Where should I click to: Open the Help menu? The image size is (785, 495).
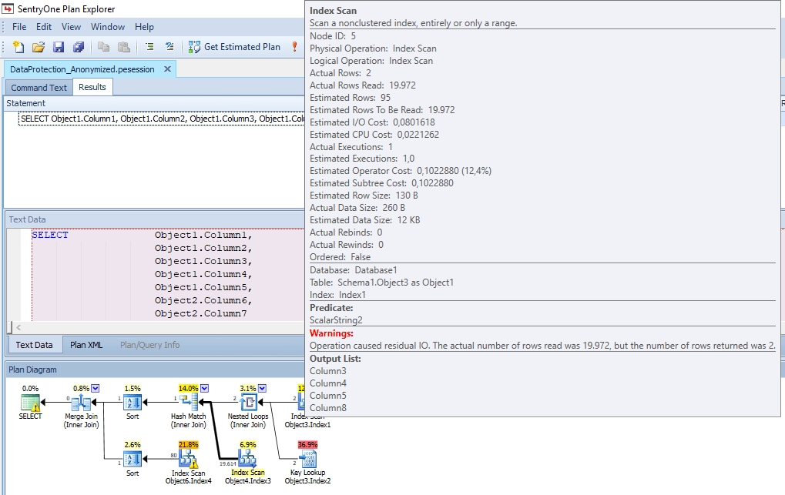point(144,27)
